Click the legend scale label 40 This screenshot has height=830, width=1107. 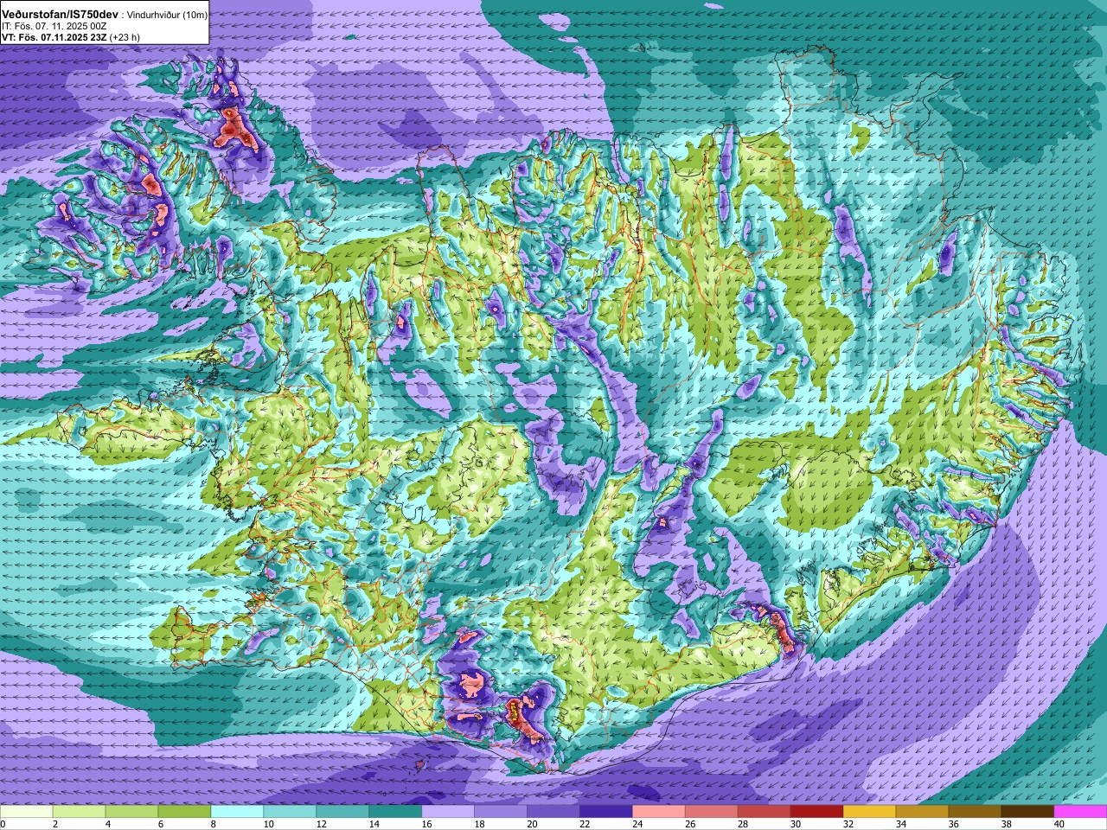coord(1059,825)
